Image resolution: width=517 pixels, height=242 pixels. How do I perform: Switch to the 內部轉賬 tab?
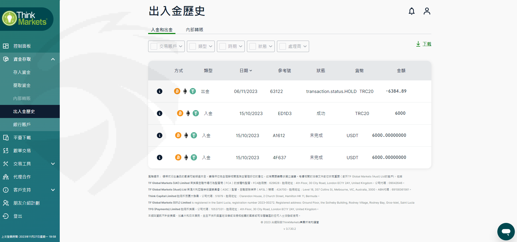194,30
